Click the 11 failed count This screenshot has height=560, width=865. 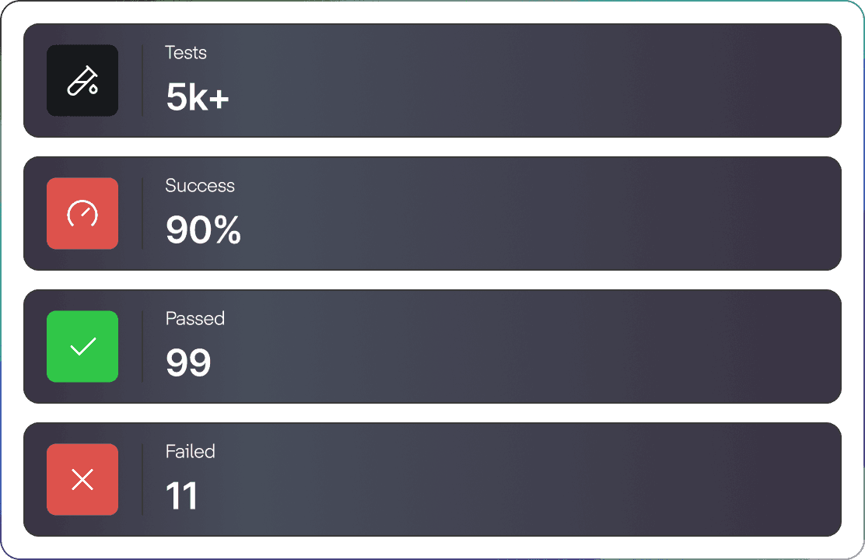[181, 496]
